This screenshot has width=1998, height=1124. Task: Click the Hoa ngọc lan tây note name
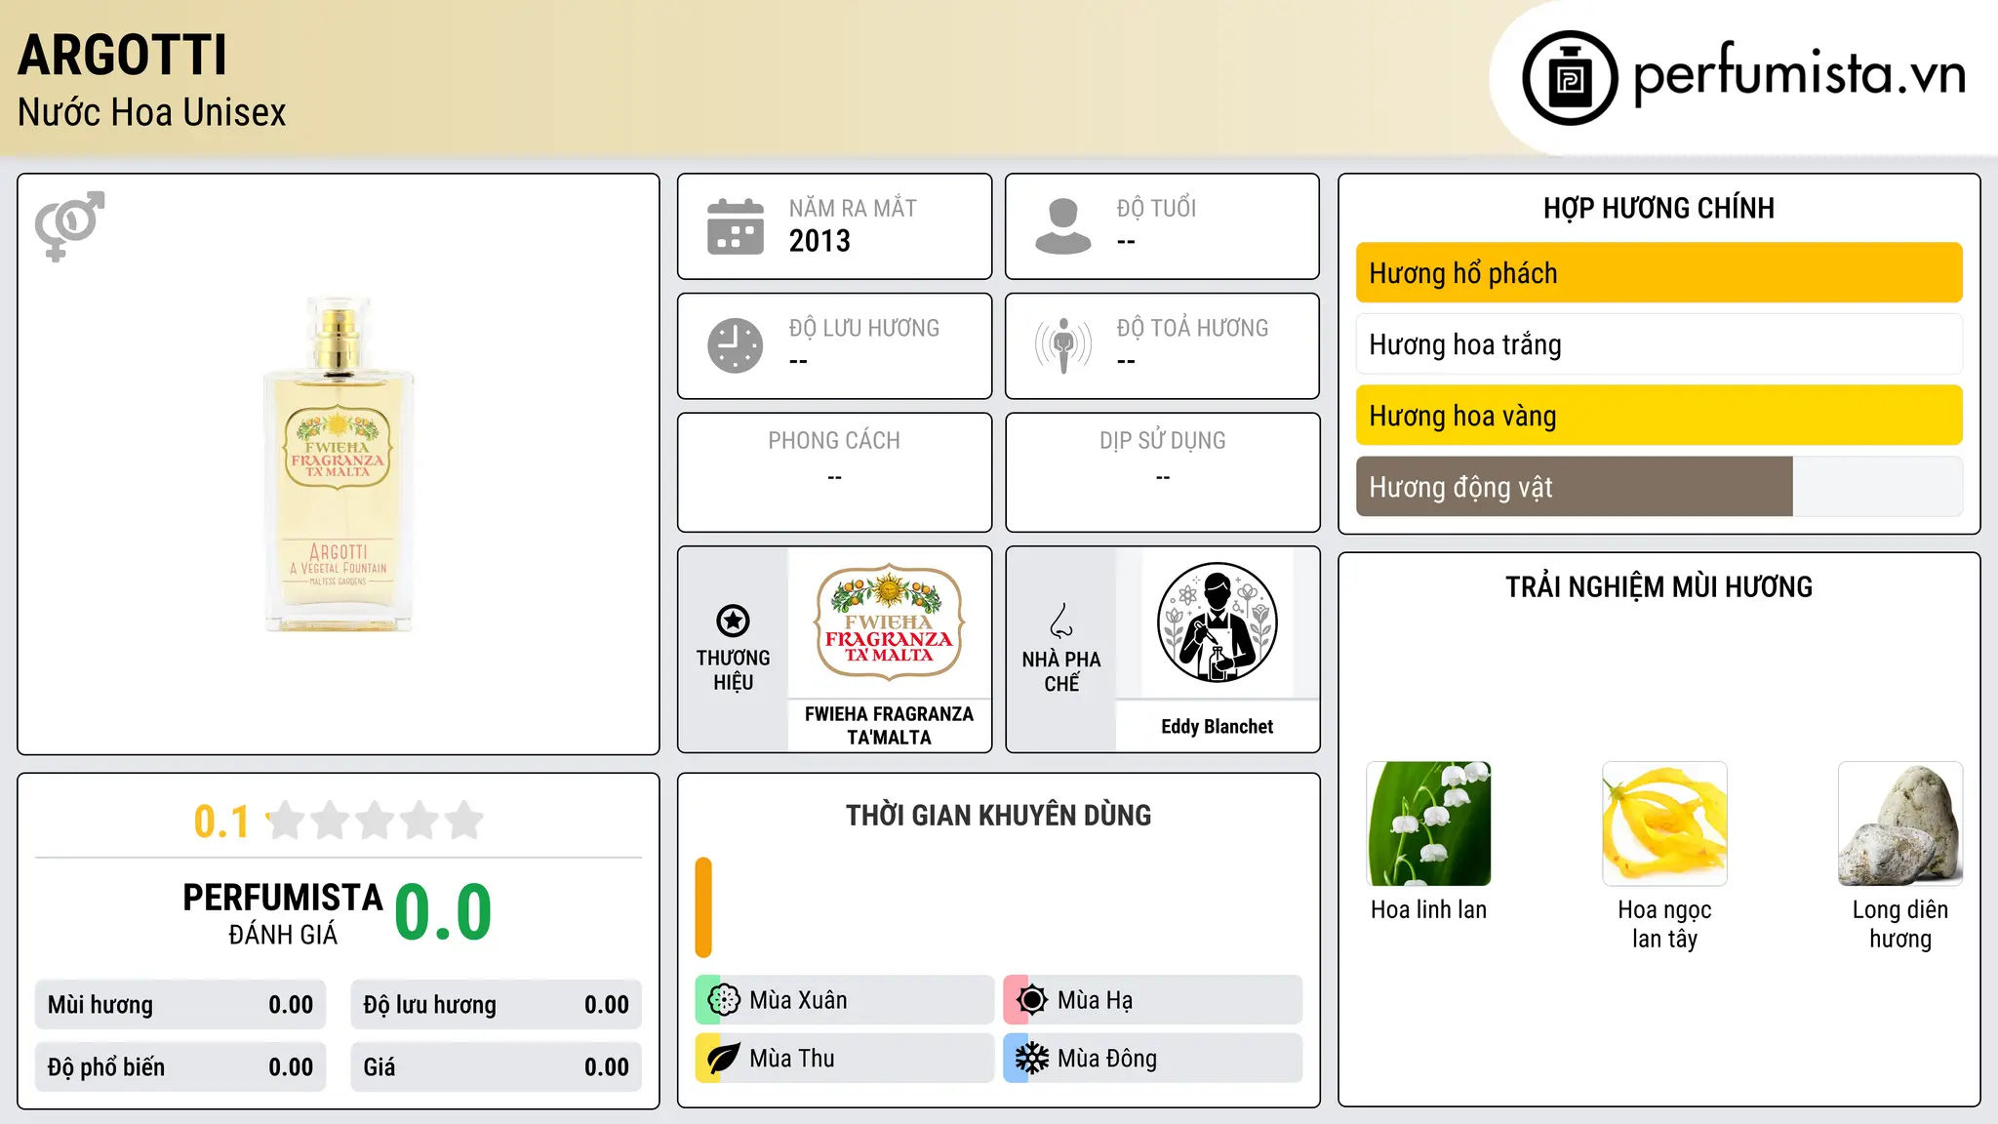point(1664,925)
